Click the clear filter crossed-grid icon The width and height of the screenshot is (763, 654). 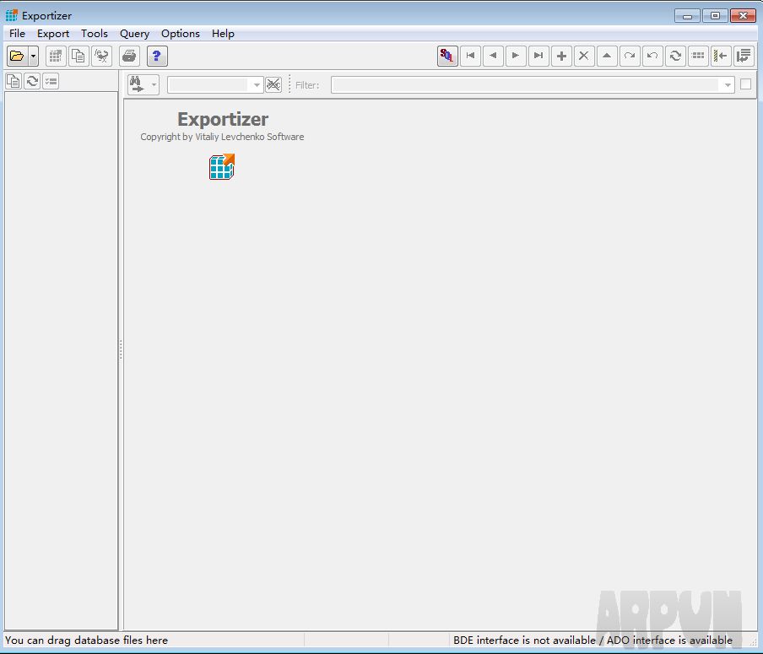pos(273,84)
